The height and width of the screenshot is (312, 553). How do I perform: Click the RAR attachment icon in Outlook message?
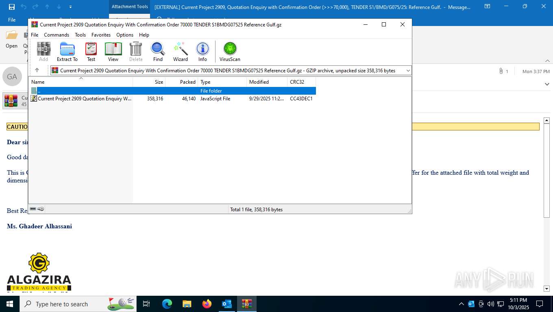pos(11,100)
